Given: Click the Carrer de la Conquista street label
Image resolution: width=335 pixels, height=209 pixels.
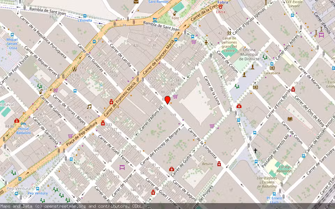Looking at the screenshot, I should (202, 144).
